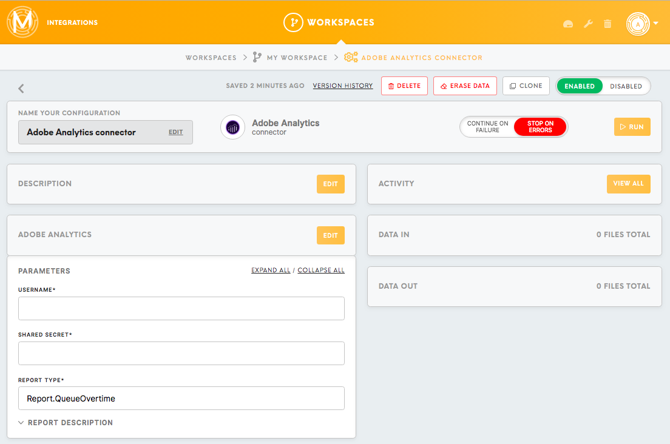This screenshot has width=670, height=444.
Task: Click the Adobe Analytics connector name field
Action: click(106, 132)
